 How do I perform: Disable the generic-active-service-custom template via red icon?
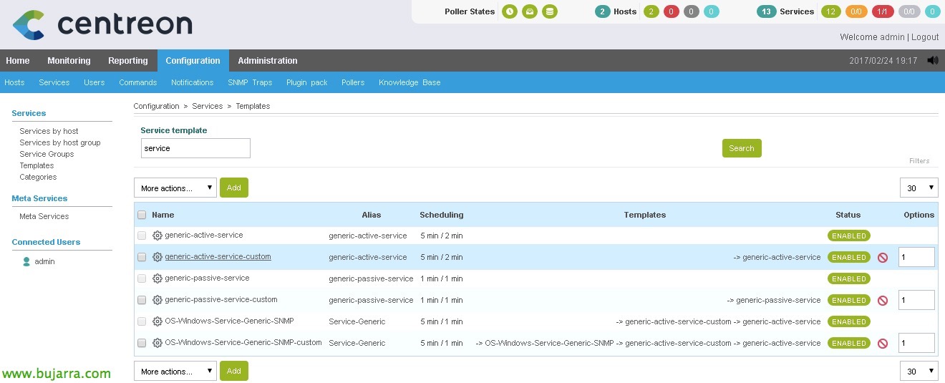pyautogui.click(x=883, y=258)
